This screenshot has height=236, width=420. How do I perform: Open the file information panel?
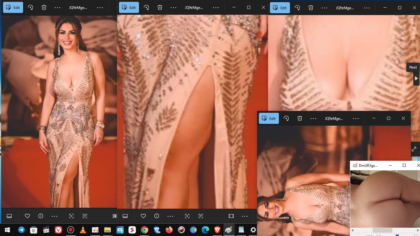pos(41,216)
